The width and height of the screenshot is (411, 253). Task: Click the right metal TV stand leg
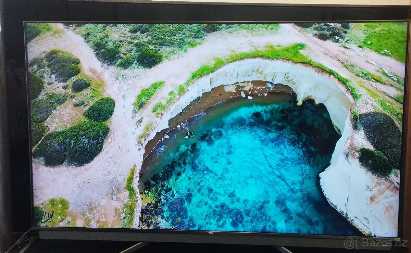283,249
